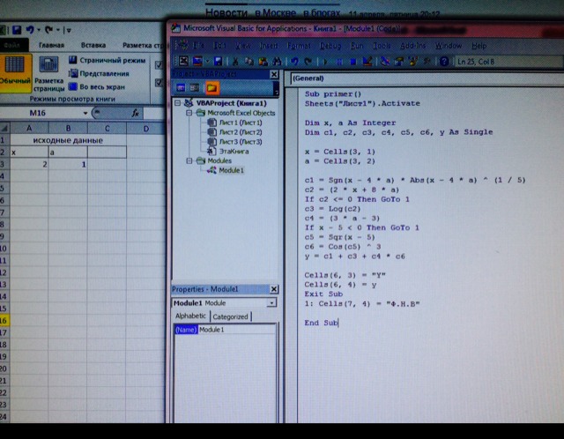Viewport: 564px width, 439px height.
Task: Toggle upper checkbox right of Страничный режим
Action: (x=159, y=65)
